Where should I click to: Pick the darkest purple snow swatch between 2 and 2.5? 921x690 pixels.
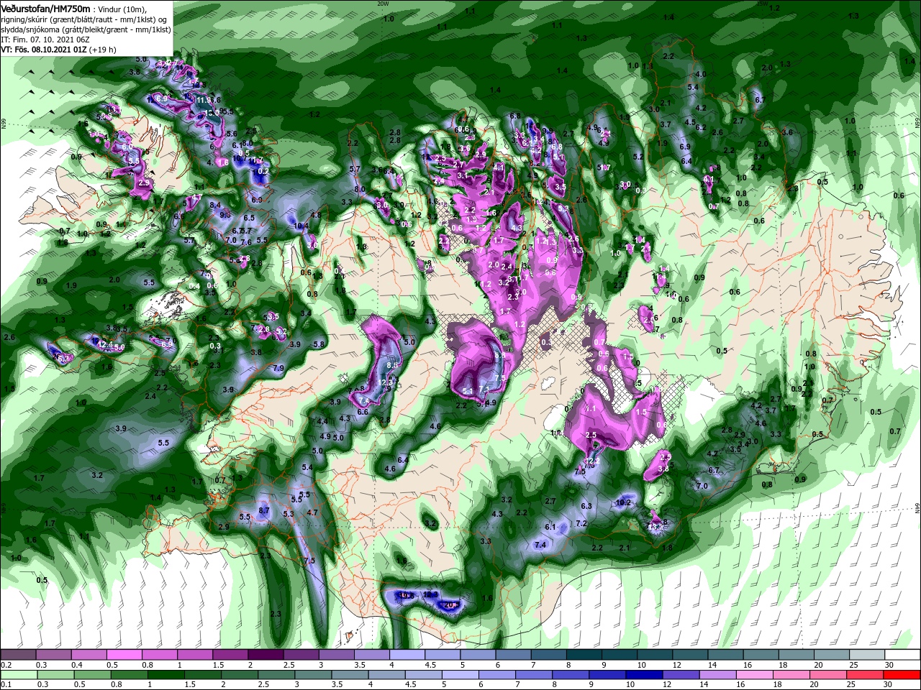(x=266, y=655)
